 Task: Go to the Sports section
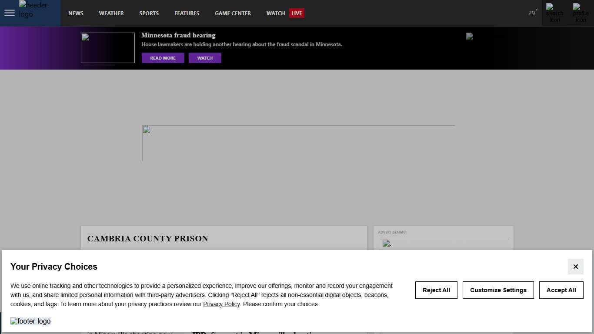(149, 13)
